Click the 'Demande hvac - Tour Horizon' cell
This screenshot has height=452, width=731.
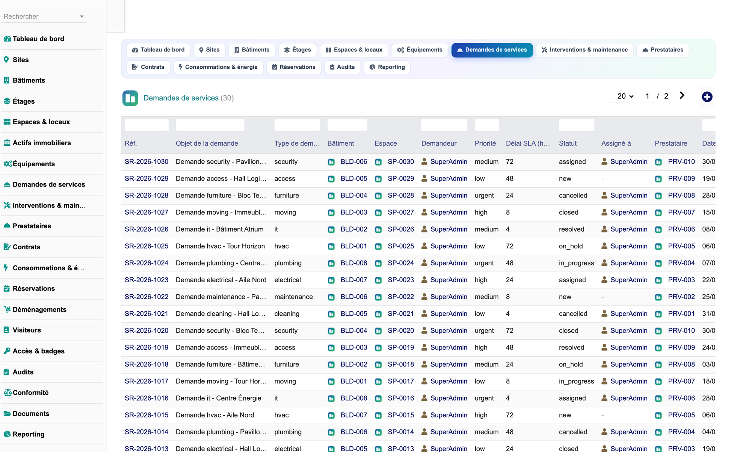(220, 246)
